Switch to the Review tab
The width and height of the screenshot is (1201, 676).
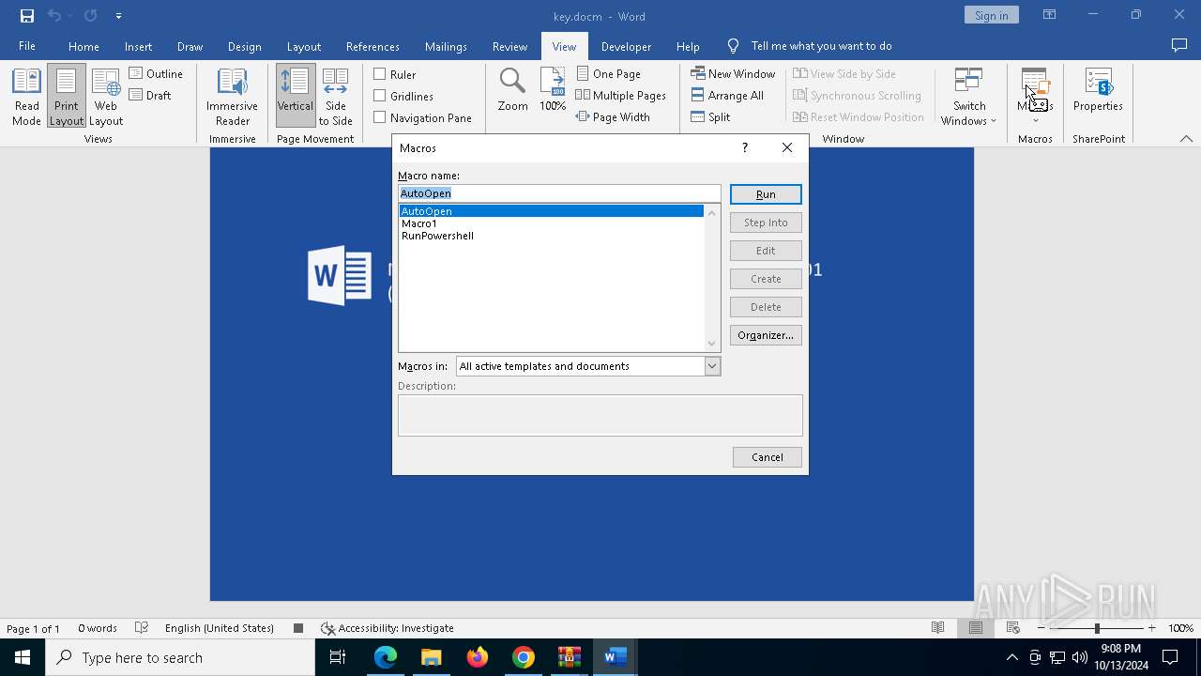[x=509, y=46]
